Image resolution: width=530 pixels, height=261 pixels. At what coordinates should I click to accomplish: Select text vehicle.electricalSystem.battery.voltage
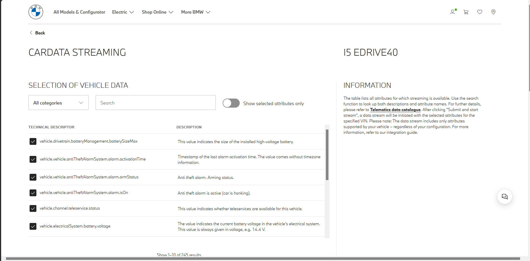[75, 226]
